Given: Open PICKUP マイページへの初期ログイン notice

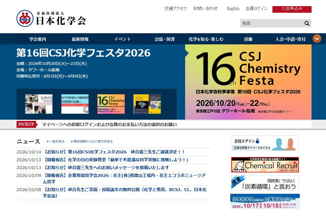Looking at the screenshot, I should coord(110,124).
